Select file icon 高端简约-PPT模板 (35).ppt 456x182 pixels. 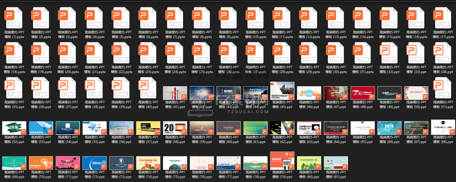13,88
